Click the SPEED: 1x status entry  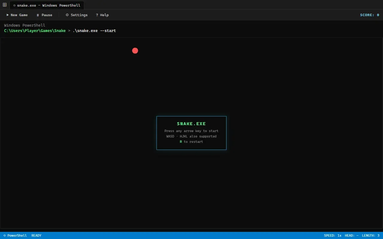(332, 235)
